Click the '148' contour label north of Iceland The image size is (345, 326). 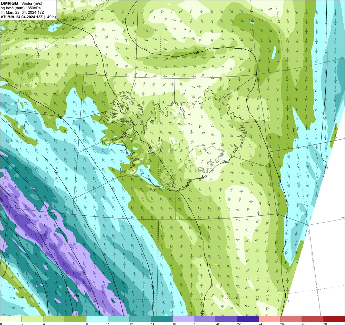(196, 53)
